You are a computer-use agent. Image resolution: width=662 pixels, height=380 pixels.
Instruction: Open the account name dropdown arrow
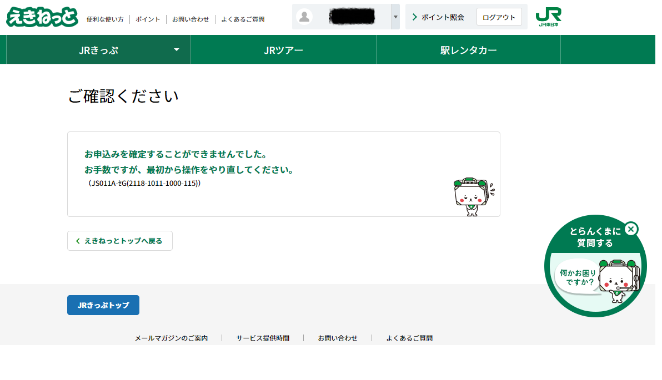pos(395,17)
